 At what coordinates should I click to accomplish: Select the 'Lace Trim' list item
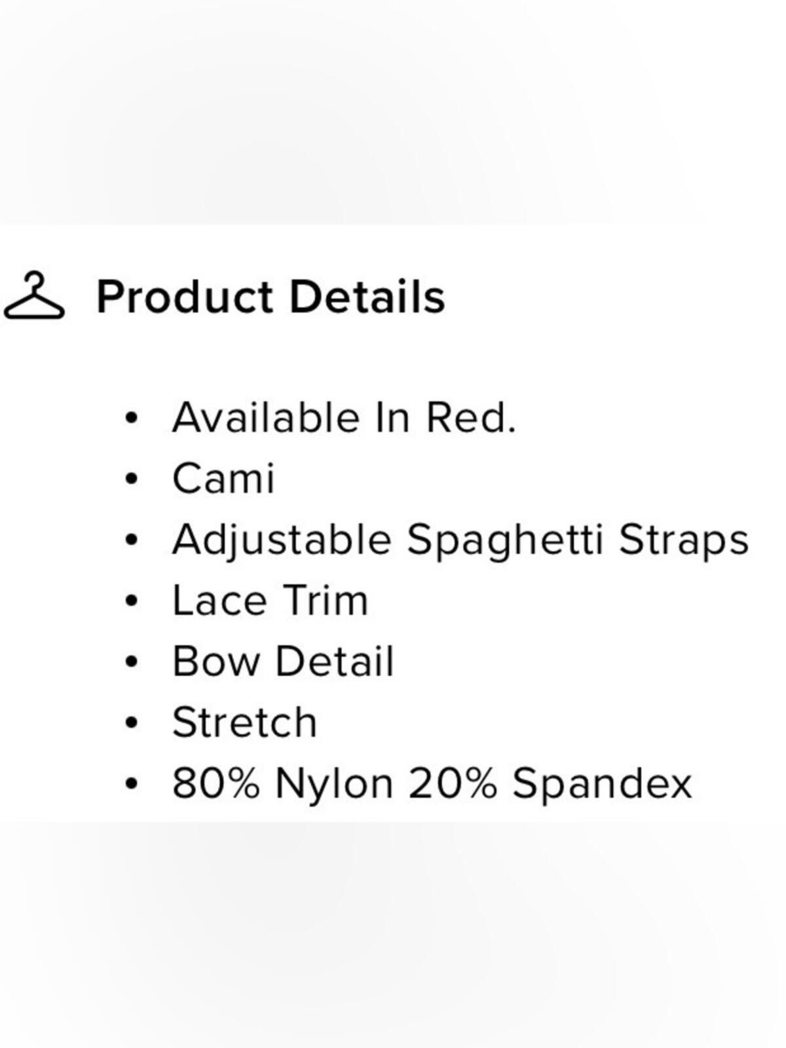pyautogui.click(x=270, y=600)
